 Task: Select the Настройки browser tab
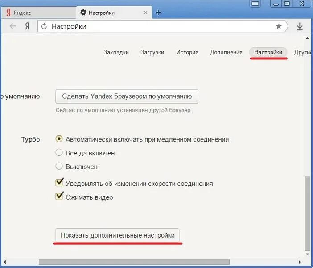pyautogui.click(x=114, y=13)
